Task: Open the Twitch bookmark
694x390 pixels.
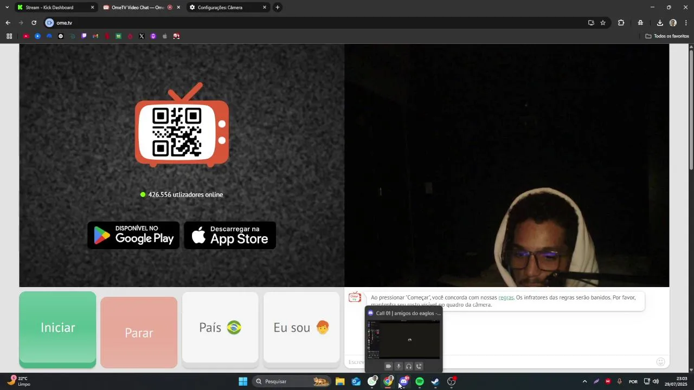Action: tap(83, 36)
